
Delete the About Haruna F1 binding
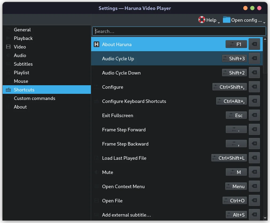[x=254, y=44]
